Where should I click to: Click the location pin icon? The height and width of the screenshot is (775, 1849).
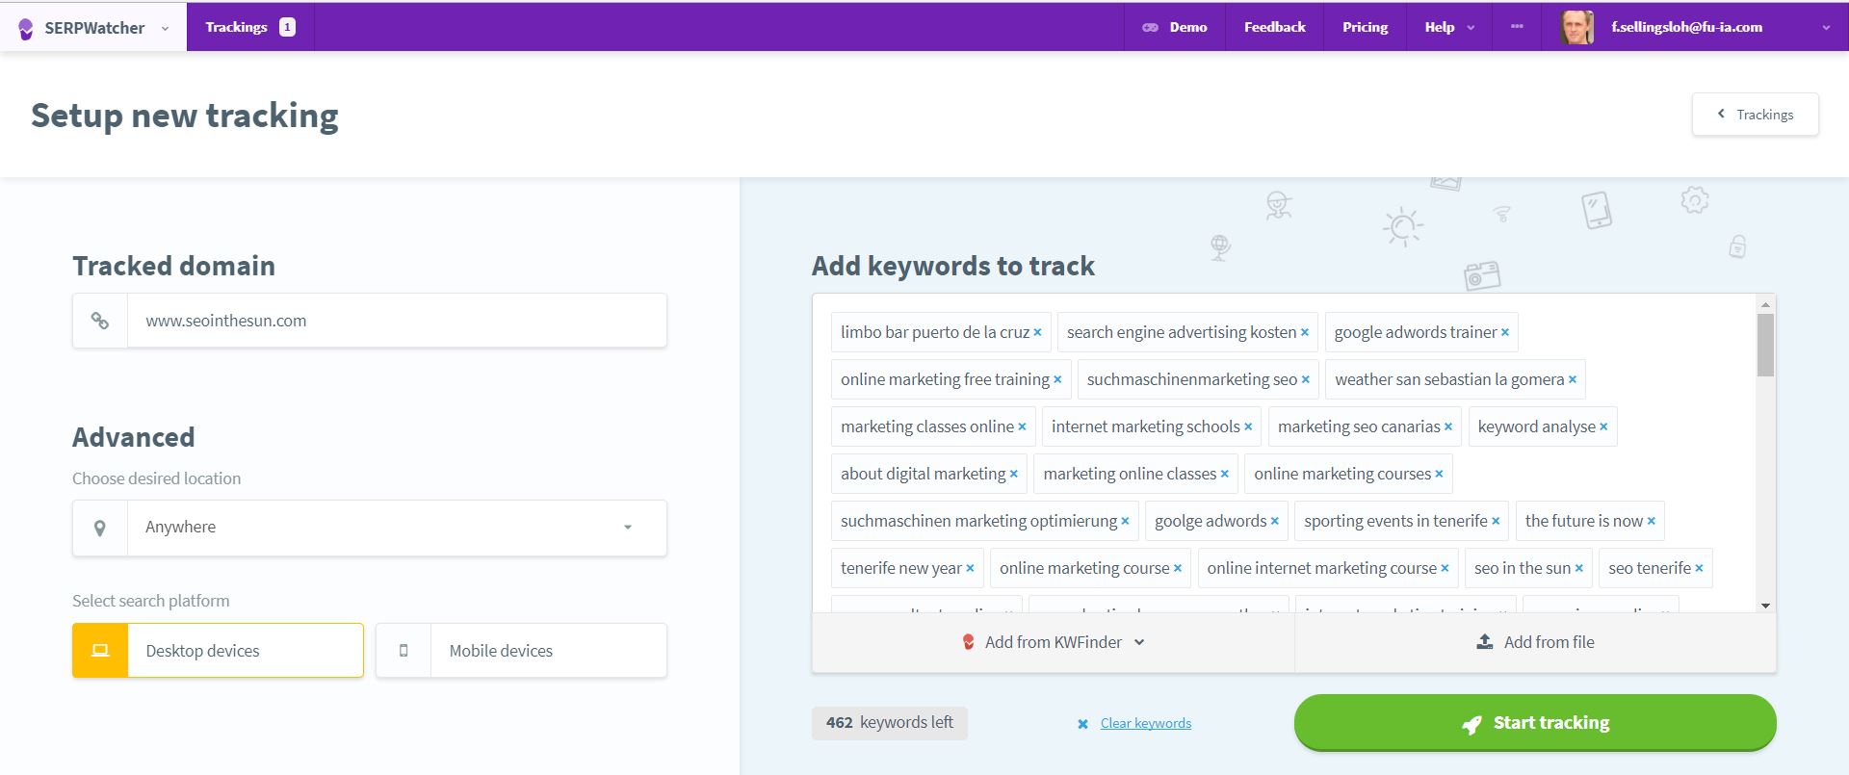(x=100, y=528)
